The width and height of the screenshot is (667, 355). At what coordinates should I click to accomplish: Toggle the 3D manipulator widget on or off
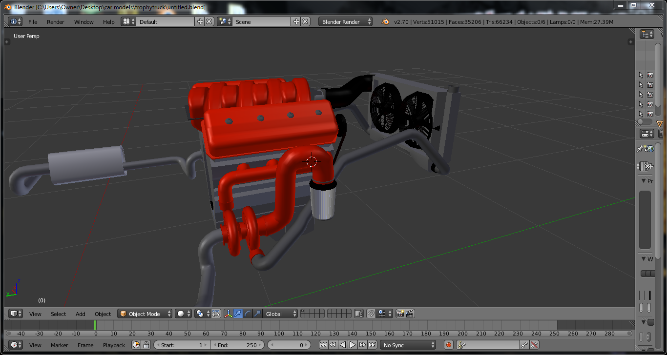point(228,314)
